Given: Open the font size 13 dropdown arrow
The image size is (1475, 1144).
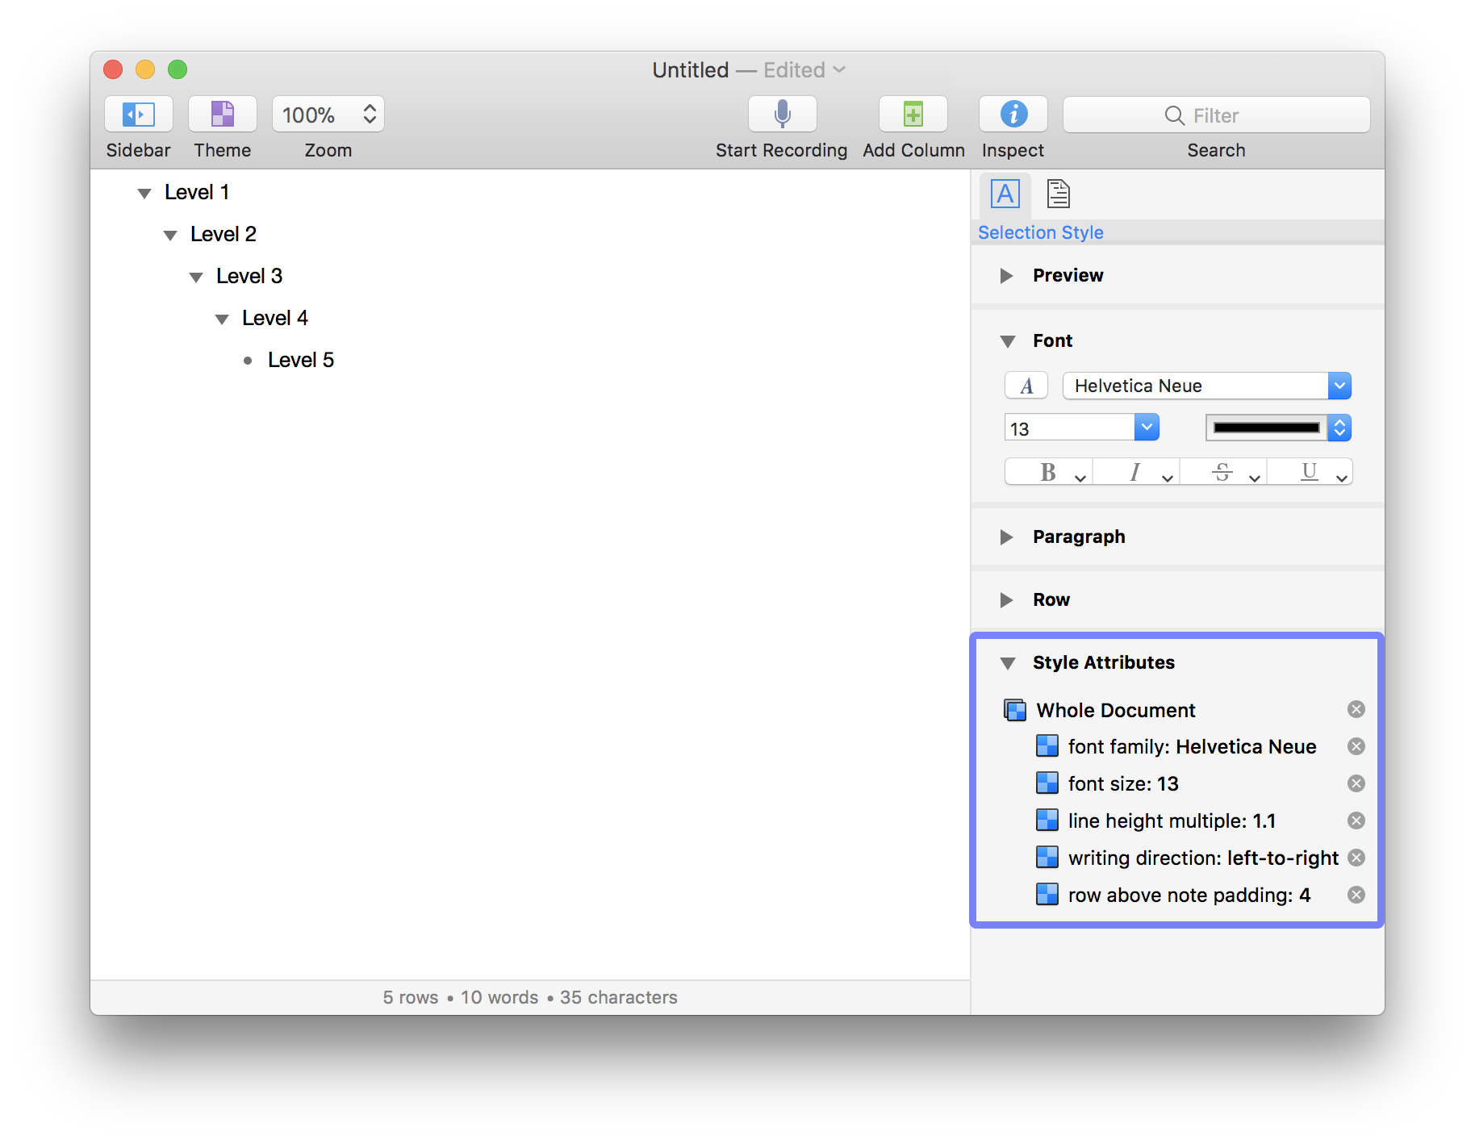Looking at the screenshot, I should 1147,428.
